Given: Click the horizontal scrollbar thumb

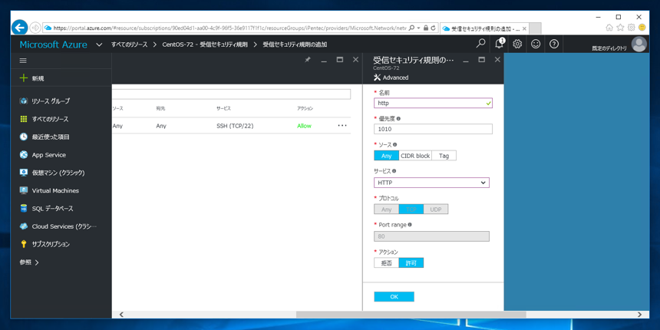Looking at the screenshot, I should (411, 315).
